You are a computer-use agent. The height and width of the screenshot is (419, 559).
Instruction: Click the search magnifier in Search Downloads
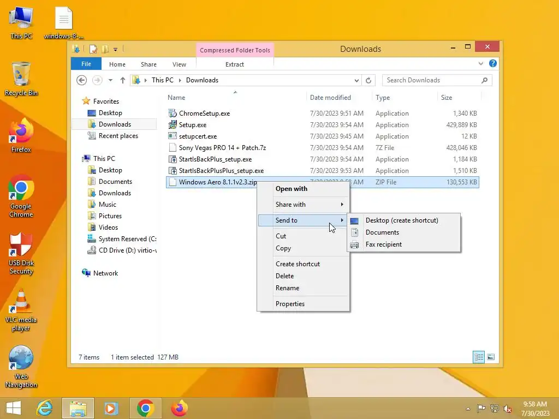pos(485,80)
